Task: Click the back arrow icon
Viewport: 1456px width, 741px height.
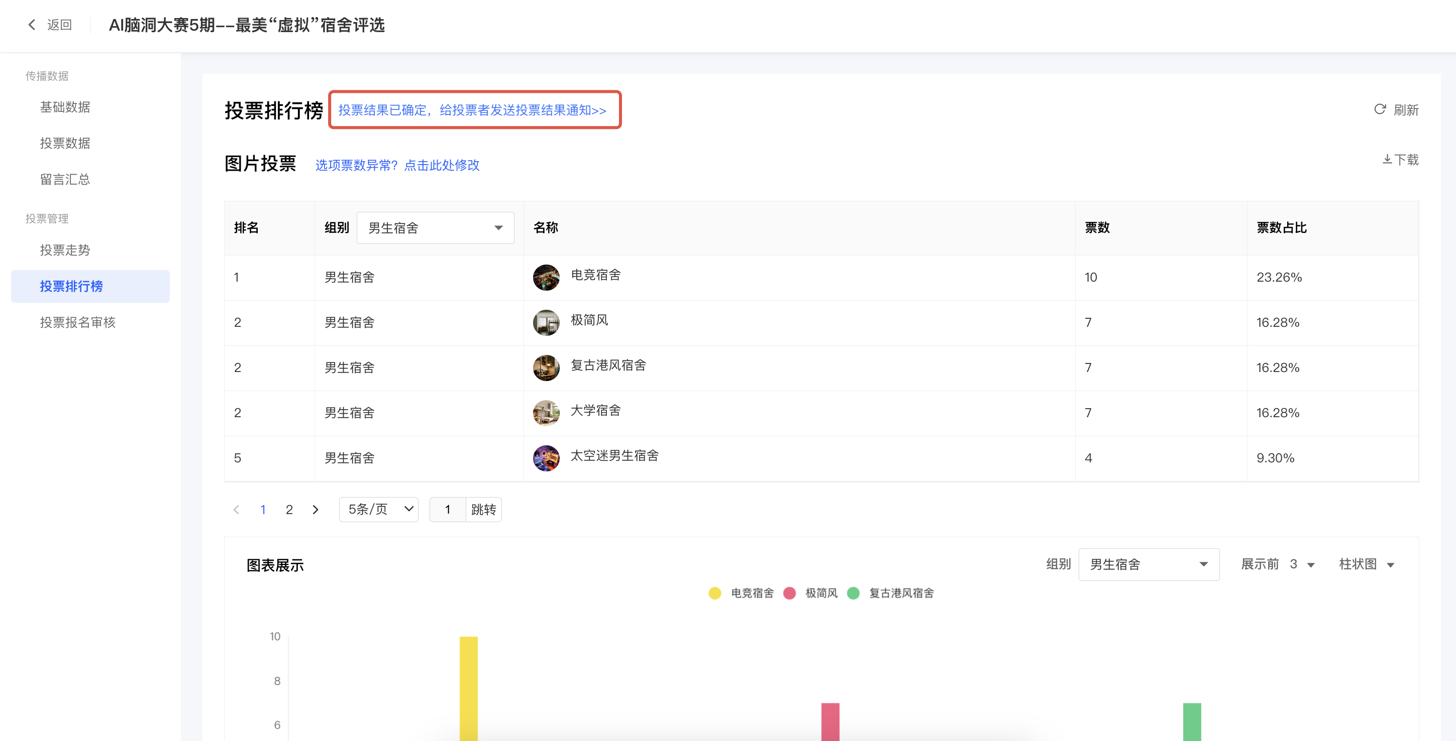Action: (32, 25)
